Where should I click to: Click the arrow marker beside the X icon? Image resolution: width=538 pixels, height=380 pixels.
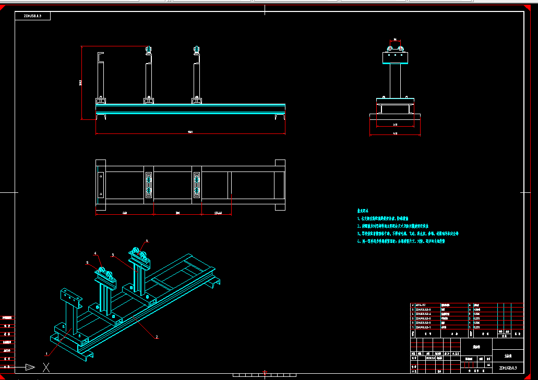[x=30, y=367]
